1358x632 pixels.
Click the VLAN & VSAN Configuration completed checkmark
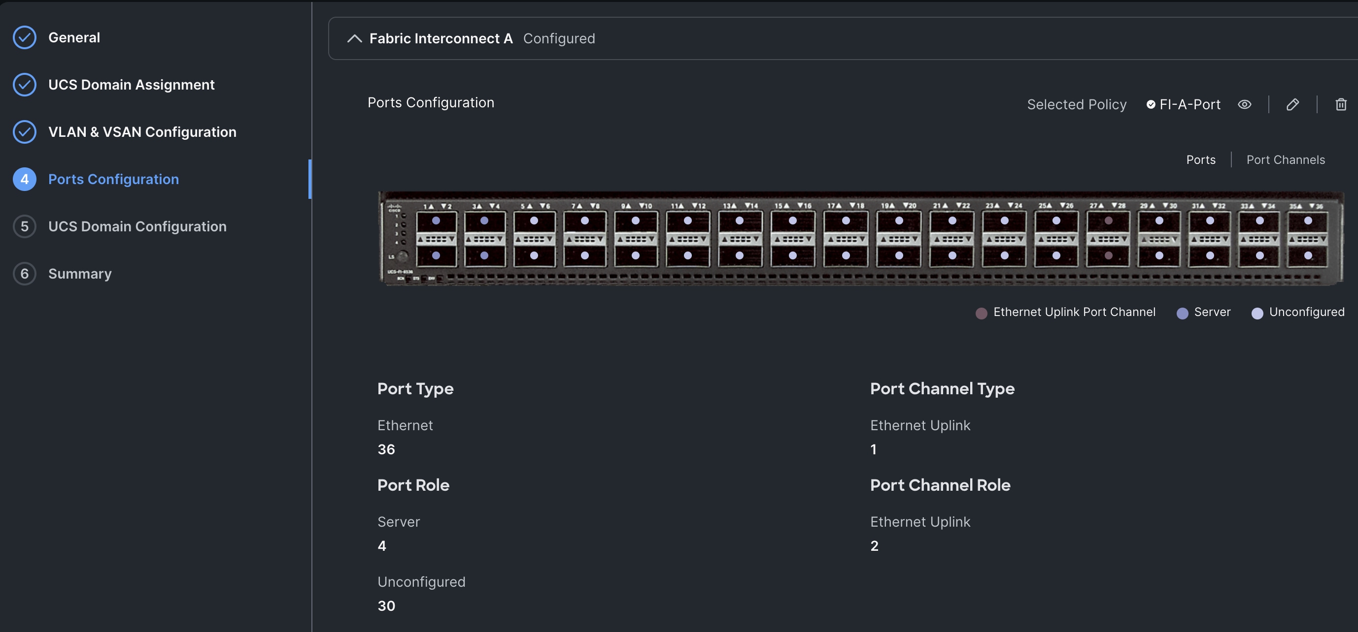pos(24,132)
